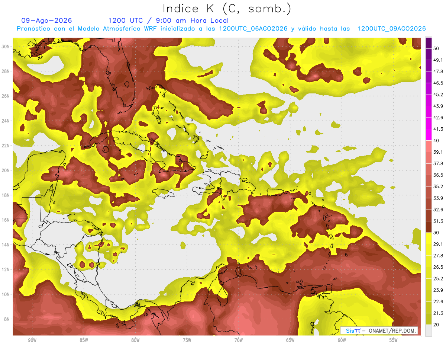Click the 28N latitude label
446x345 pixels.
click(x=6, y=71)
